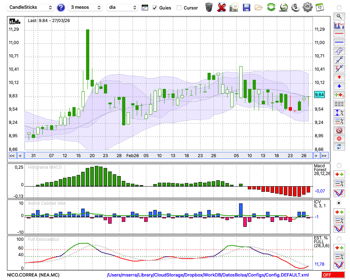350x280 pixels.
Task: Open the CandleSticks chart type dropdown
Action: 31,7
